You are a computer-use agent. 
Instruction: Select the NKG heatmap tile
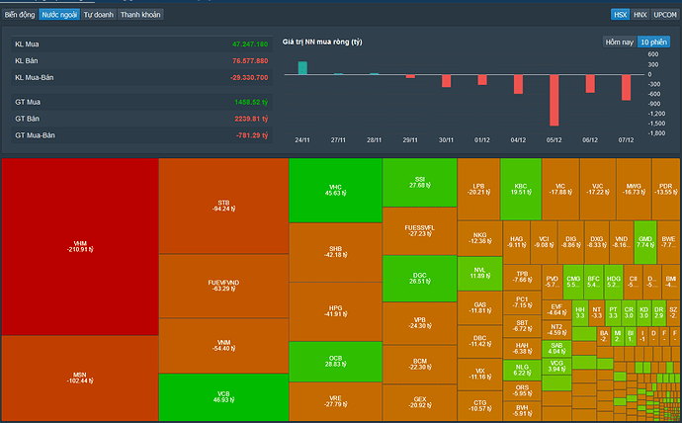click(x=479, y=238)
